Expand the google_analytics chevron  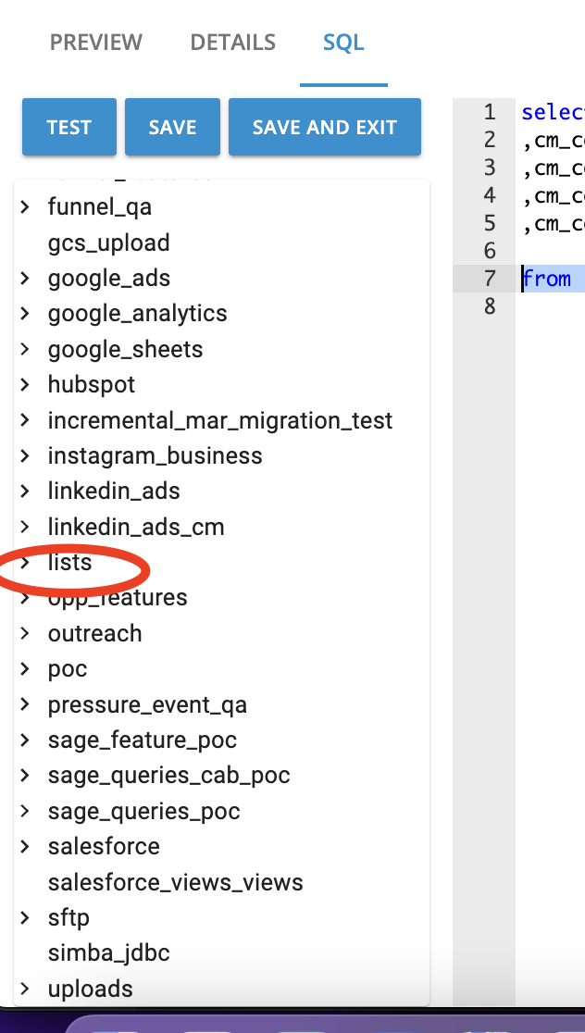[x=25, y=313]
